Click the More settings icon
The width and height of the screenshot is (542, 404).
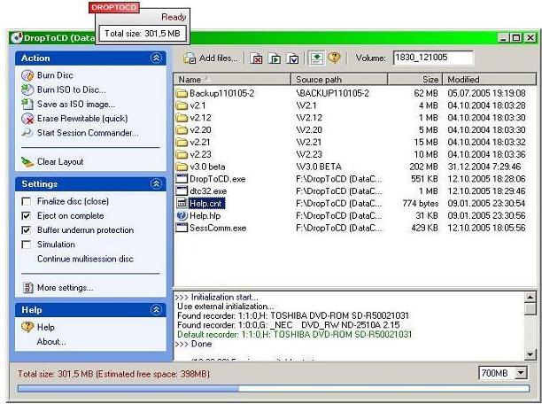(27, 287)
